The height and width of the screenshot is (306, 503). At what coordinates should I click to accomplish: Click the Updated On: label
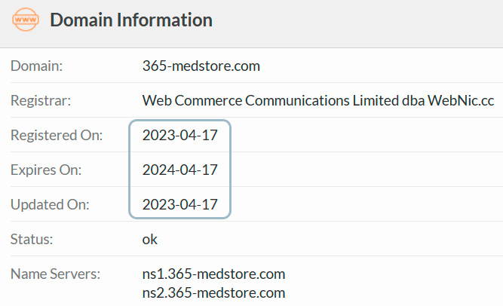pos(50,205)
